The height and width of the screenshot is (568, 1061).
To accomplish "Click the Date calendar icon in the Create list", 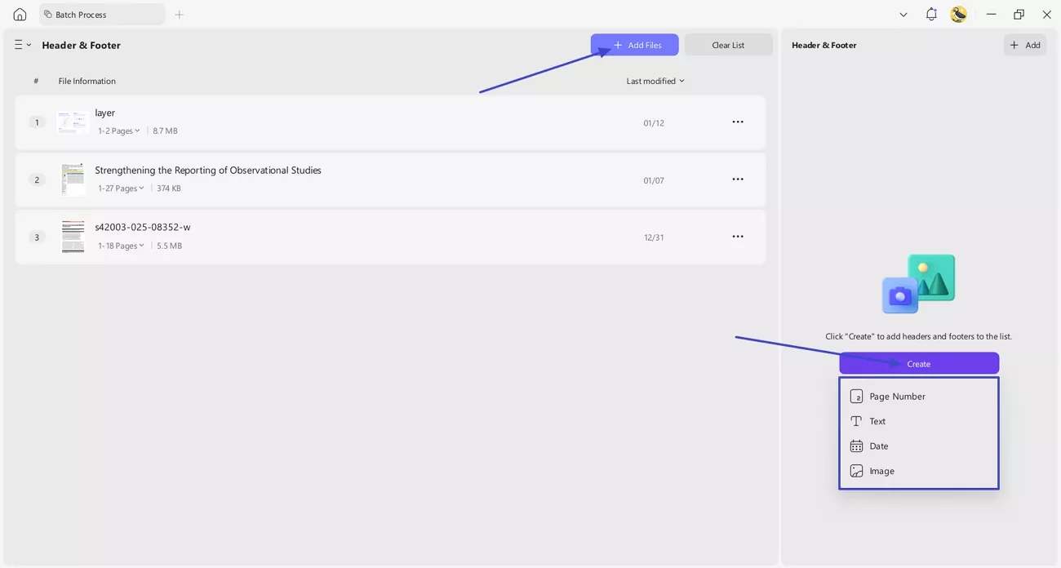I will tap(856, 446).
